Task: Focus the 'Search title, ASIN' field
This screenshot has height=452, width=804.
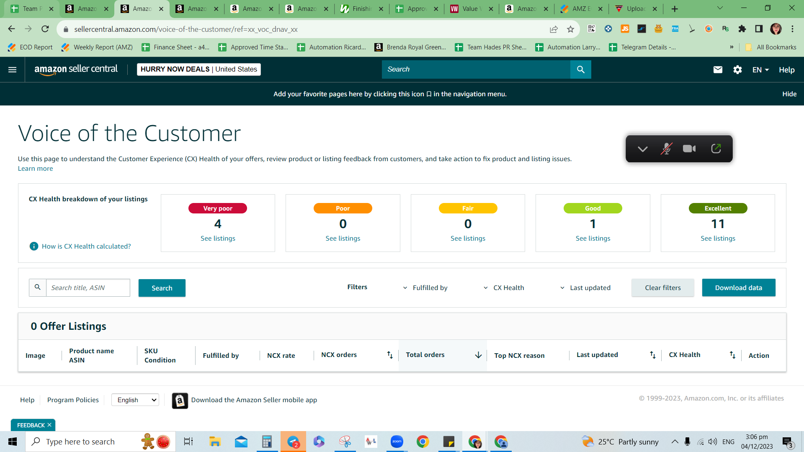Action: (88, 288)
